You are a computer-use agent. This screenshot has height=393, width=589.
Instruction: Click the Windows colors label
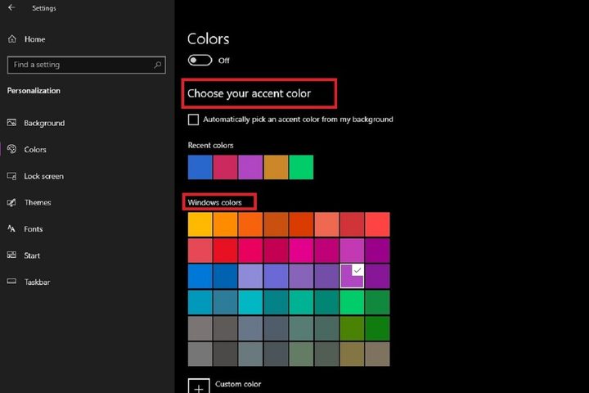215,202
